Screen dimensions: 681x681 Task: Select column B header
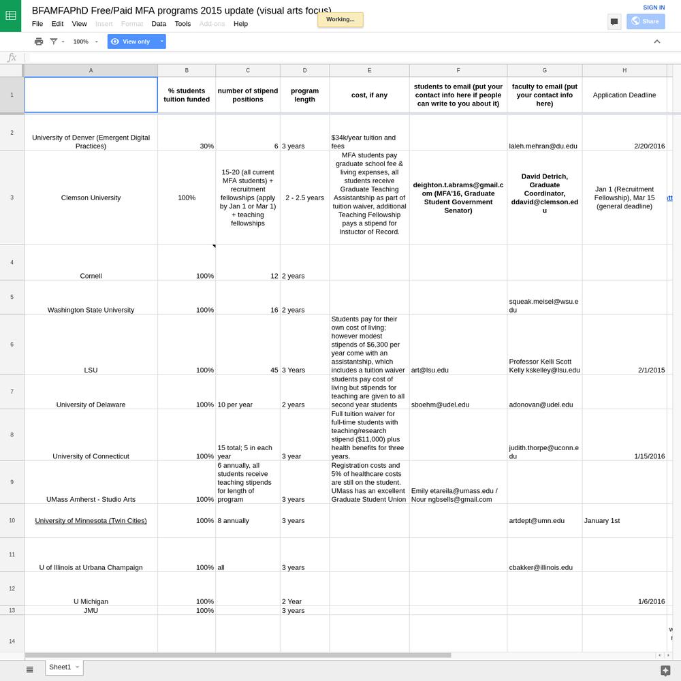coord(187,70)
